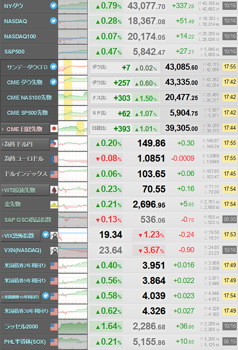This screenshot has width=238, height=350.
Task: Click the US flag beside 米国債券10年利回り
Action: pos(54,296)
